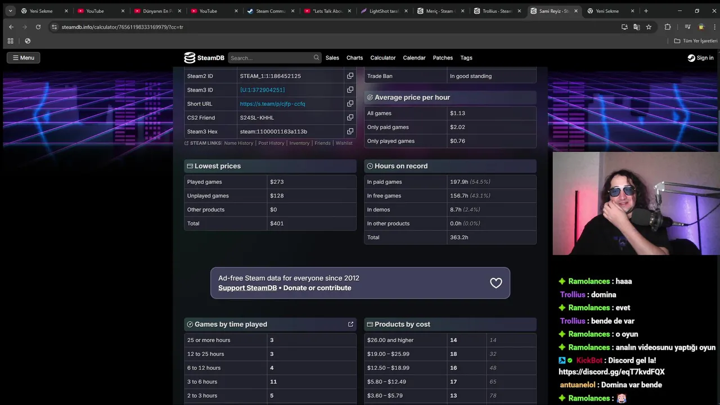720x405 pixels.
Task: Open Friends link
Action: click(322, 143)
